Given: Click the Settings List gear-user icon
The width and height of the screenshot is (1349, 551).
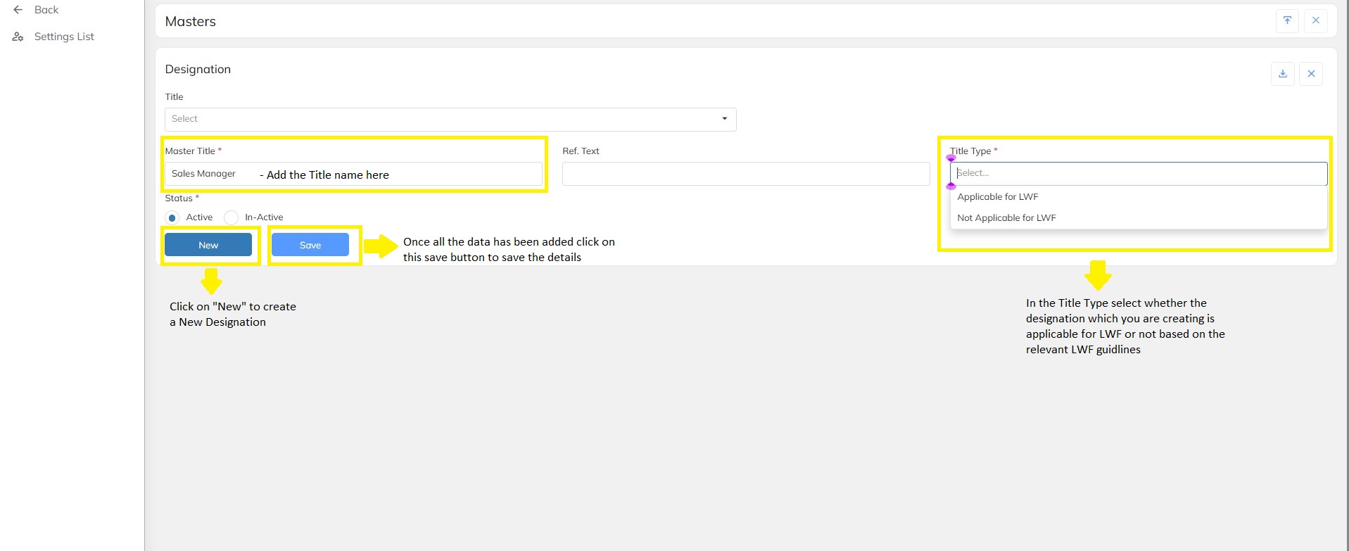Looking at the screenshot, I should tap(18, 37).
